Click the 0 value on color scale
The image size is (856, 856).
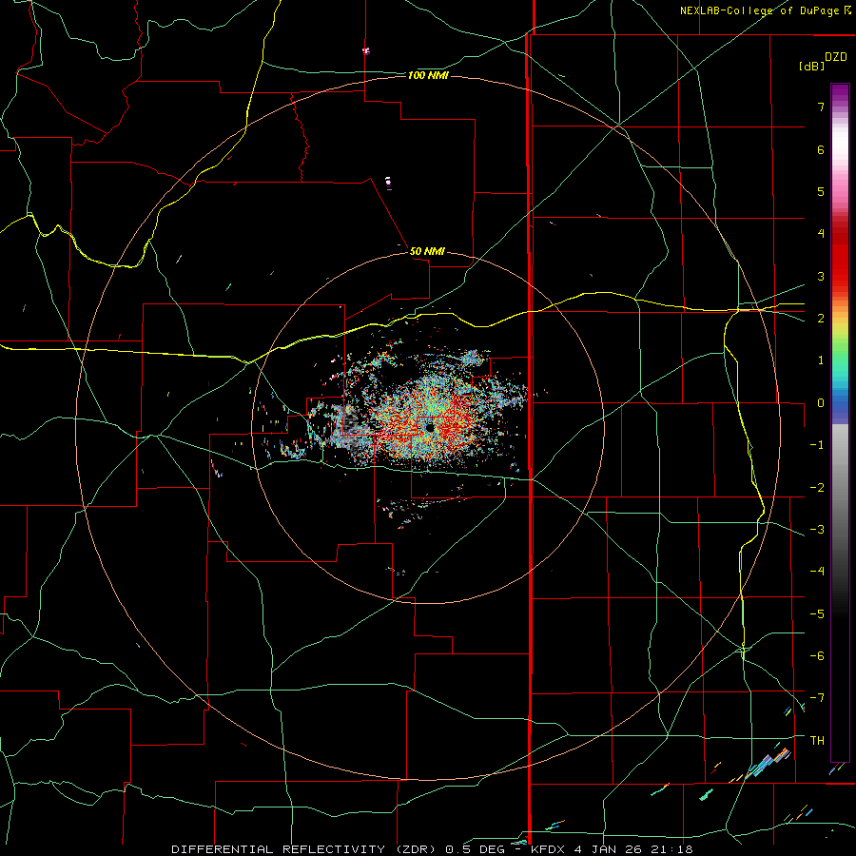pos(821,403)
